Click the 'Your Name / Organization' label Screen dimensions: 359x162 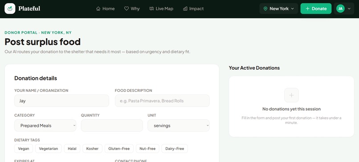click(41, 91)
